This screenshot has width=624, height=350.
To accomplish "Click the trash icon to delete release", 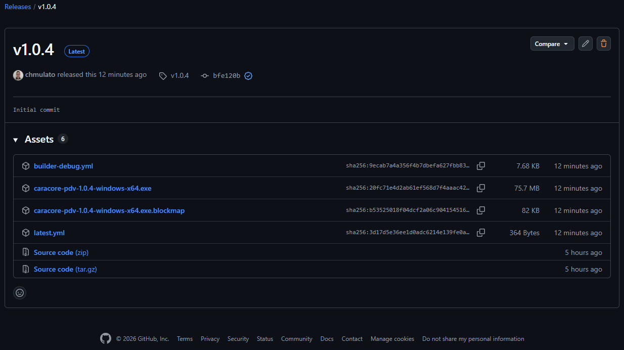I will [603, 43].
